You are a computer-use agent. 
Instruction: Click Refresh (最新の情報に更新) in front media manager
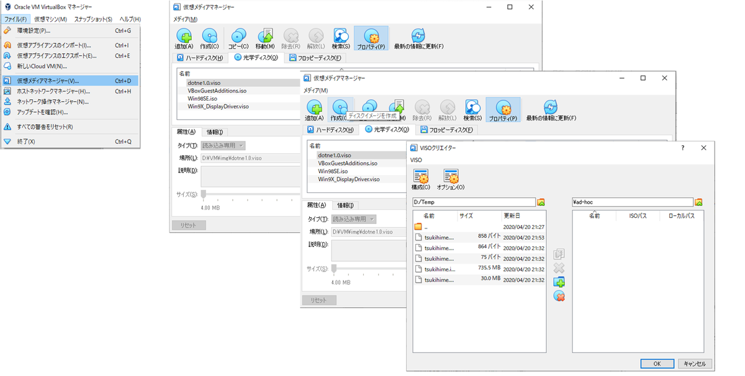(551, 109)
